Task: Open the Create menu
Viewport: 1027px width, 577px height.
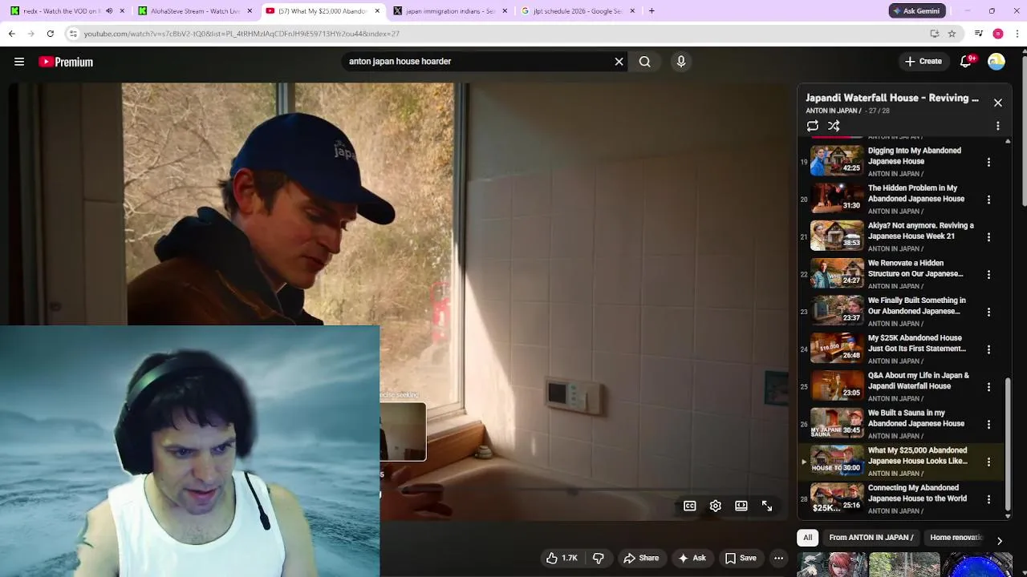Action: point(923,62)
